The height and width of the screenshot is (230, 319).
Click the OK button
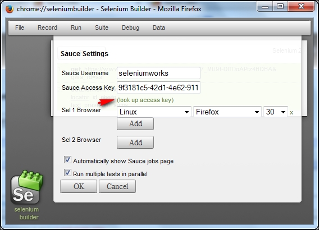79,186
